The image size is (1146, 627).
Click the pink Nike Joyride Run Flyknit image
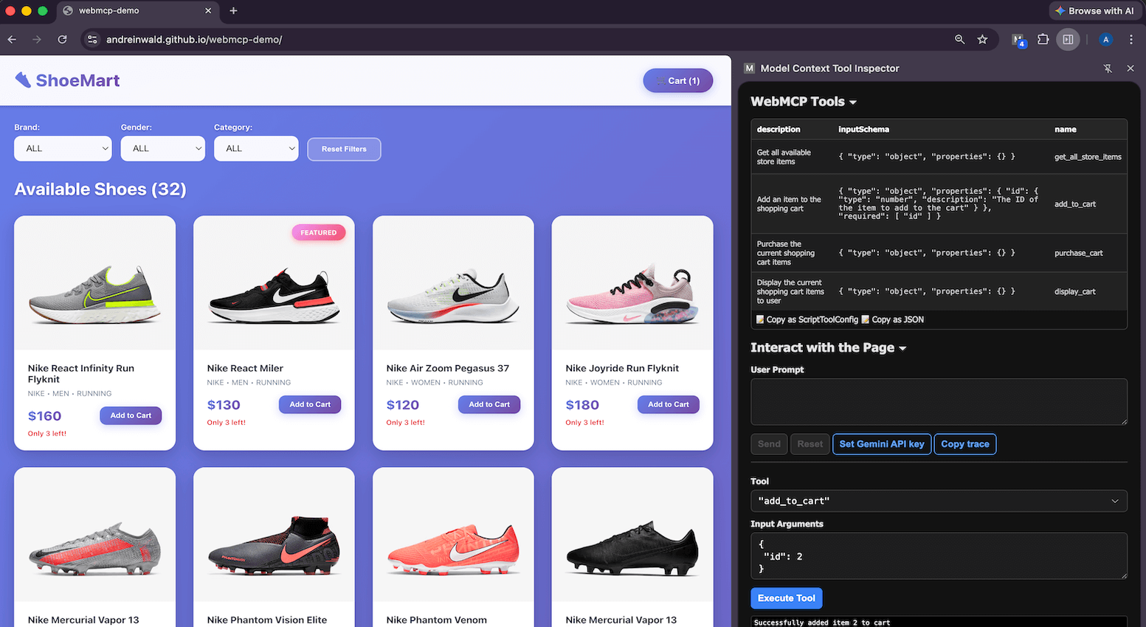pyautogui.click(x=632, y=283)
